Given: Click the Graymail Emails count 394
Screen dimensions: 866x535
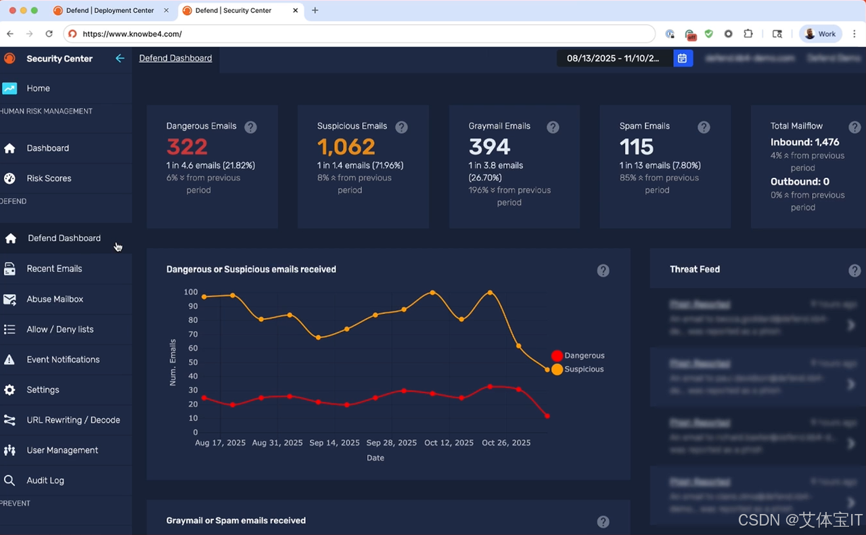Looking at the screenshot, I should (x=489, y=147).
